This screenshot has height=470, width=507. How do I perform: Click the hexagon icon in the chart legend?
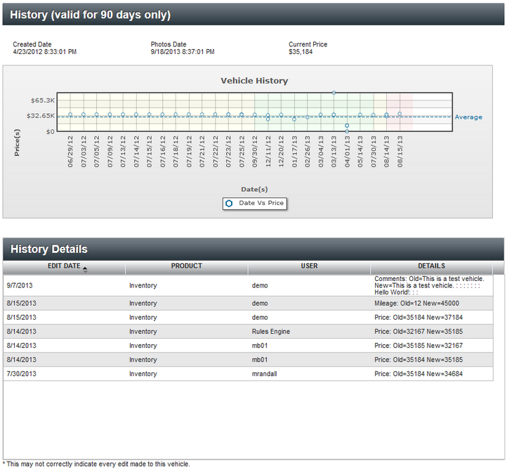(229, 204)
